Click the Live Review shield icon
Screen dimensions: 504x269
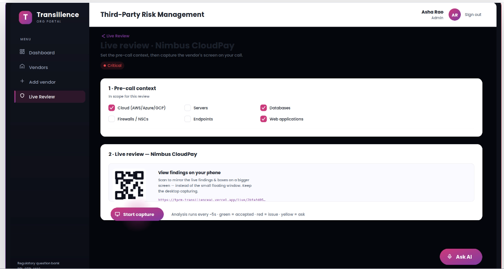click(22, 96)
